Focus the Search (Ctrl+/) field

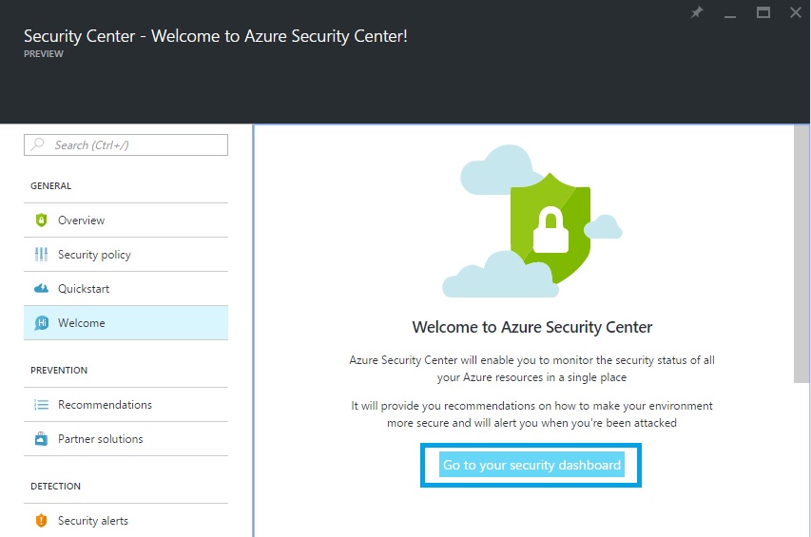pos(133,144)
